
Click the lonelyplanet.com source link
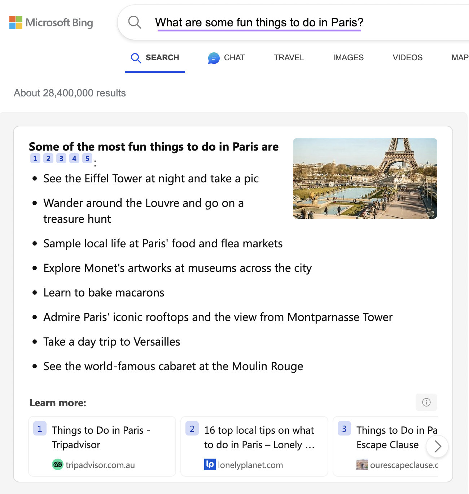pos(250,465)
